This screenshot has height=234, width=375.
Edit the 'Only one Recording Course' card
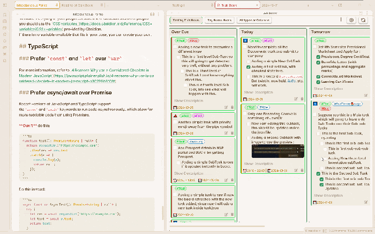(x=296, y=170)
